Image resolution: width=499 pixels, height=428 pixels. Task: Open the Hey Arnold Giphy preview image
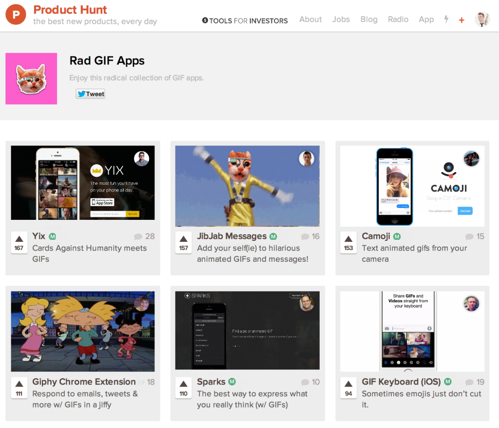click(83, 331)
